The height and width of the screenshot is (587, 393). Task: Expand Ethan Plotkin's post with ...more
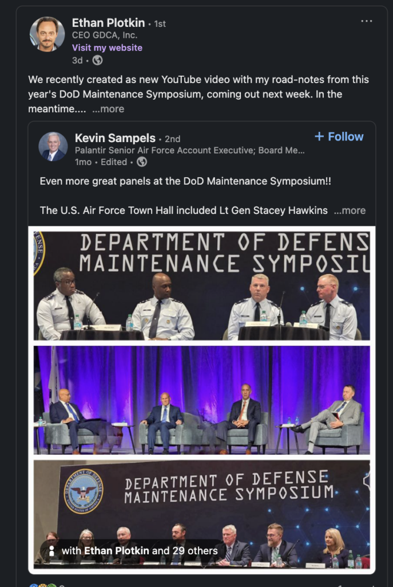pyautogui.click(x=108, y=109)
